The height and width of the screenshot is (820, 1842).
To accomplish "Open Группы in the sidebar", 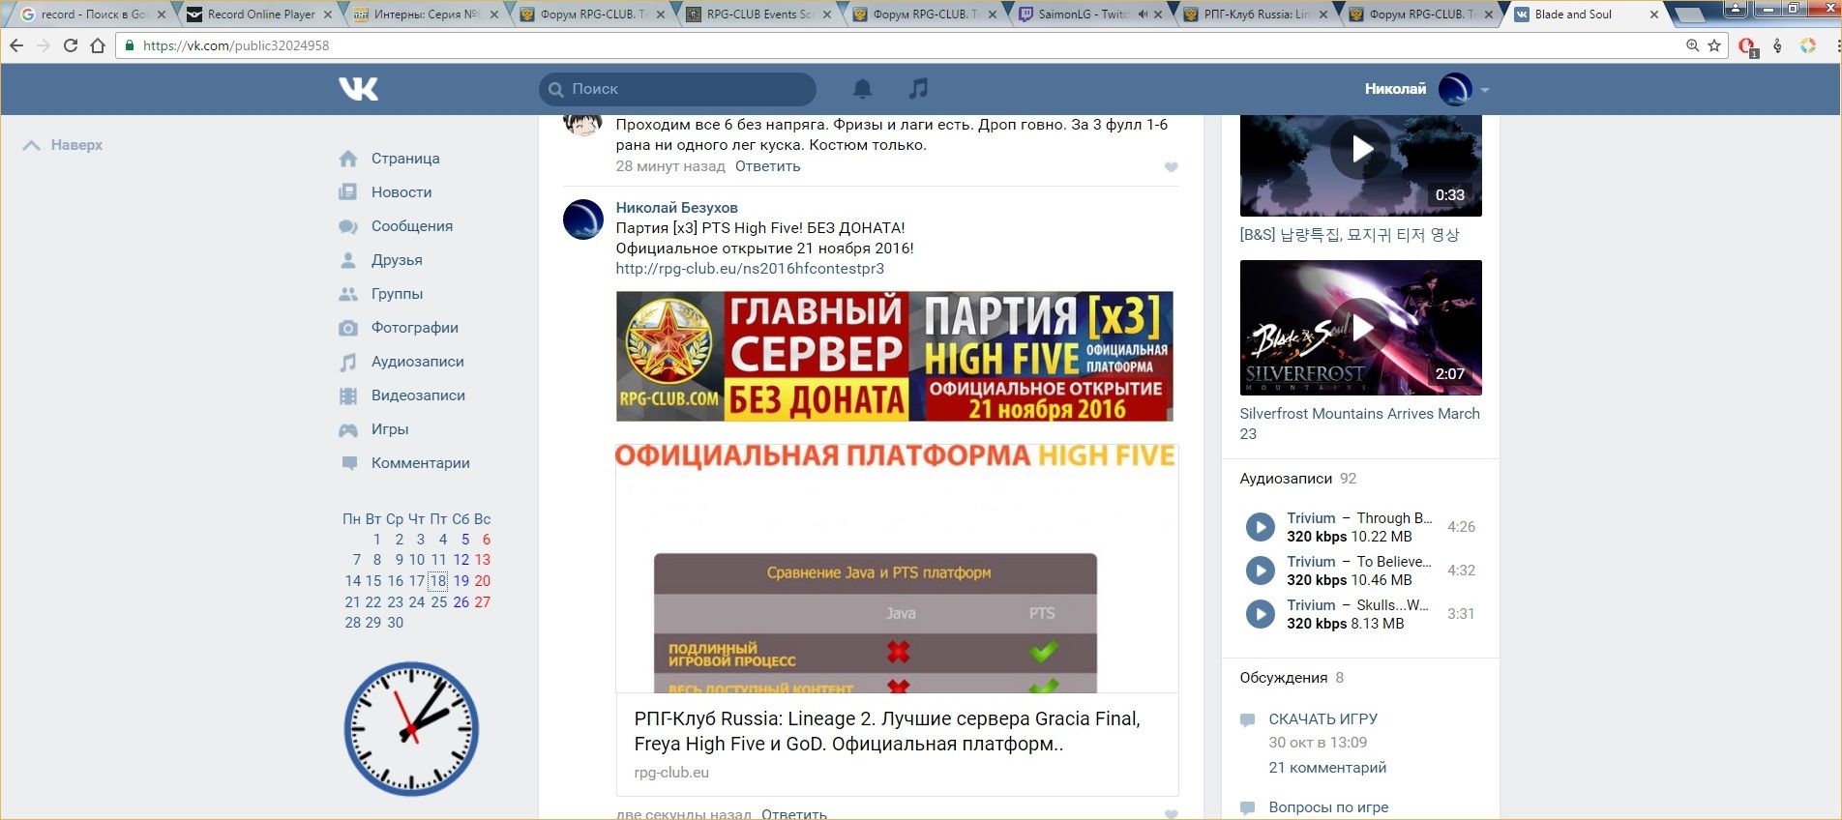I will point(397,294).
